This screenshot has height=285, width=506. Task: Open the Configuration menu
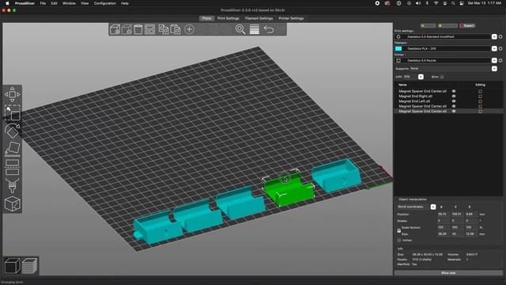click(x=105, y=3)
